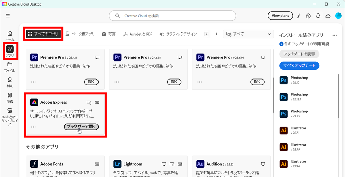Screen dimensions: 345x177
Task: Click the Adobe Fonts app icon
Action: tap(34, 164)
